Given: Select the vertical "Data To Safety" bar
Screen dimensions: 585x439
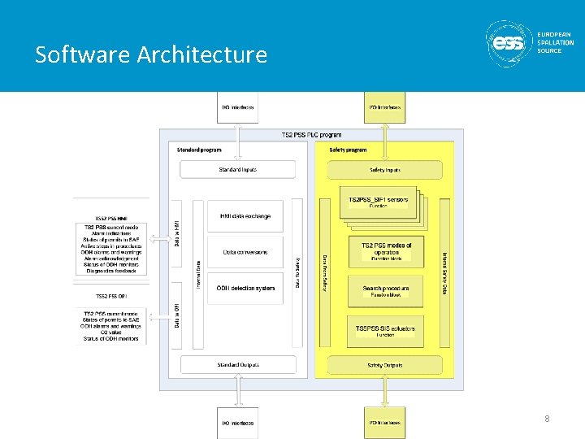Looking at the screenshot, I should [297, 273].
